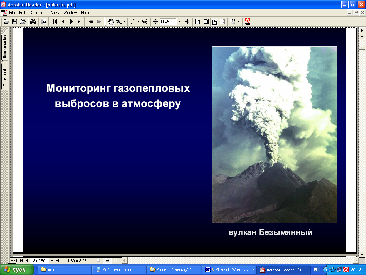Open Microsoft Word group taskbar button
This screenshot has height=275, width=366.
point(228,270)
